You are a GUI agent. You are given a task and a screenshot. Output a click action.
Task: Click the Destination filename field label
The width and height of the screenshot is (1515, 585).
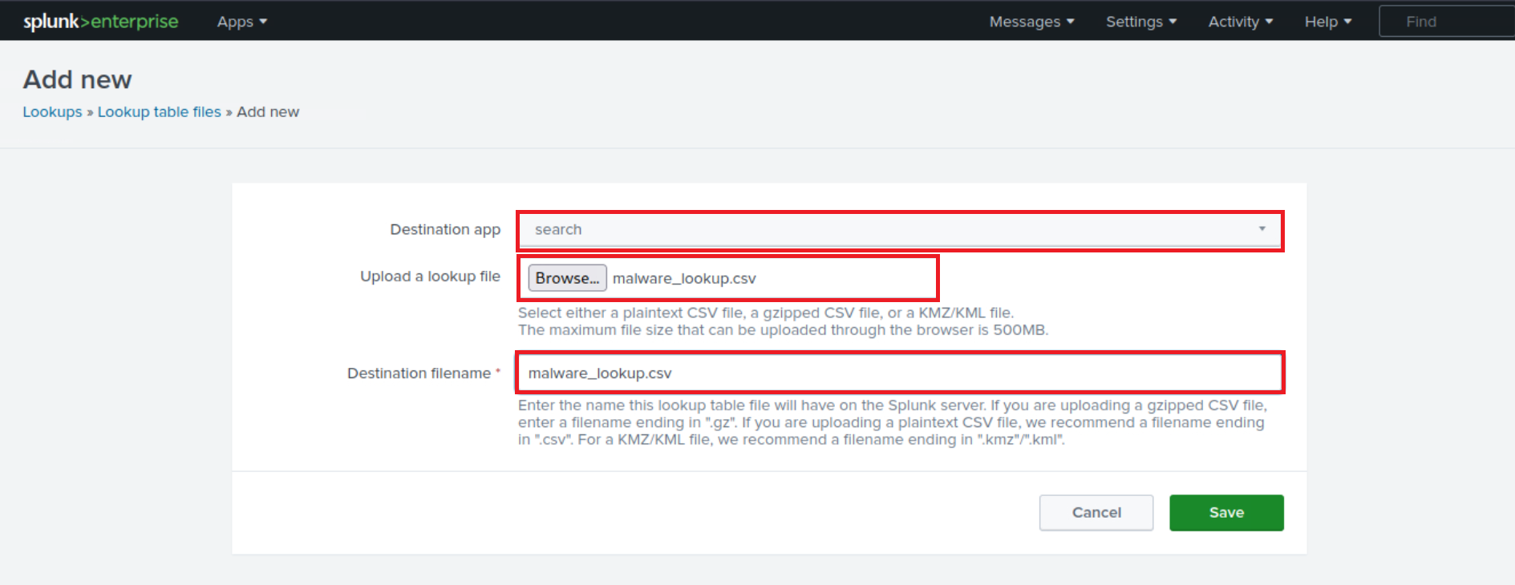[419, 373]
